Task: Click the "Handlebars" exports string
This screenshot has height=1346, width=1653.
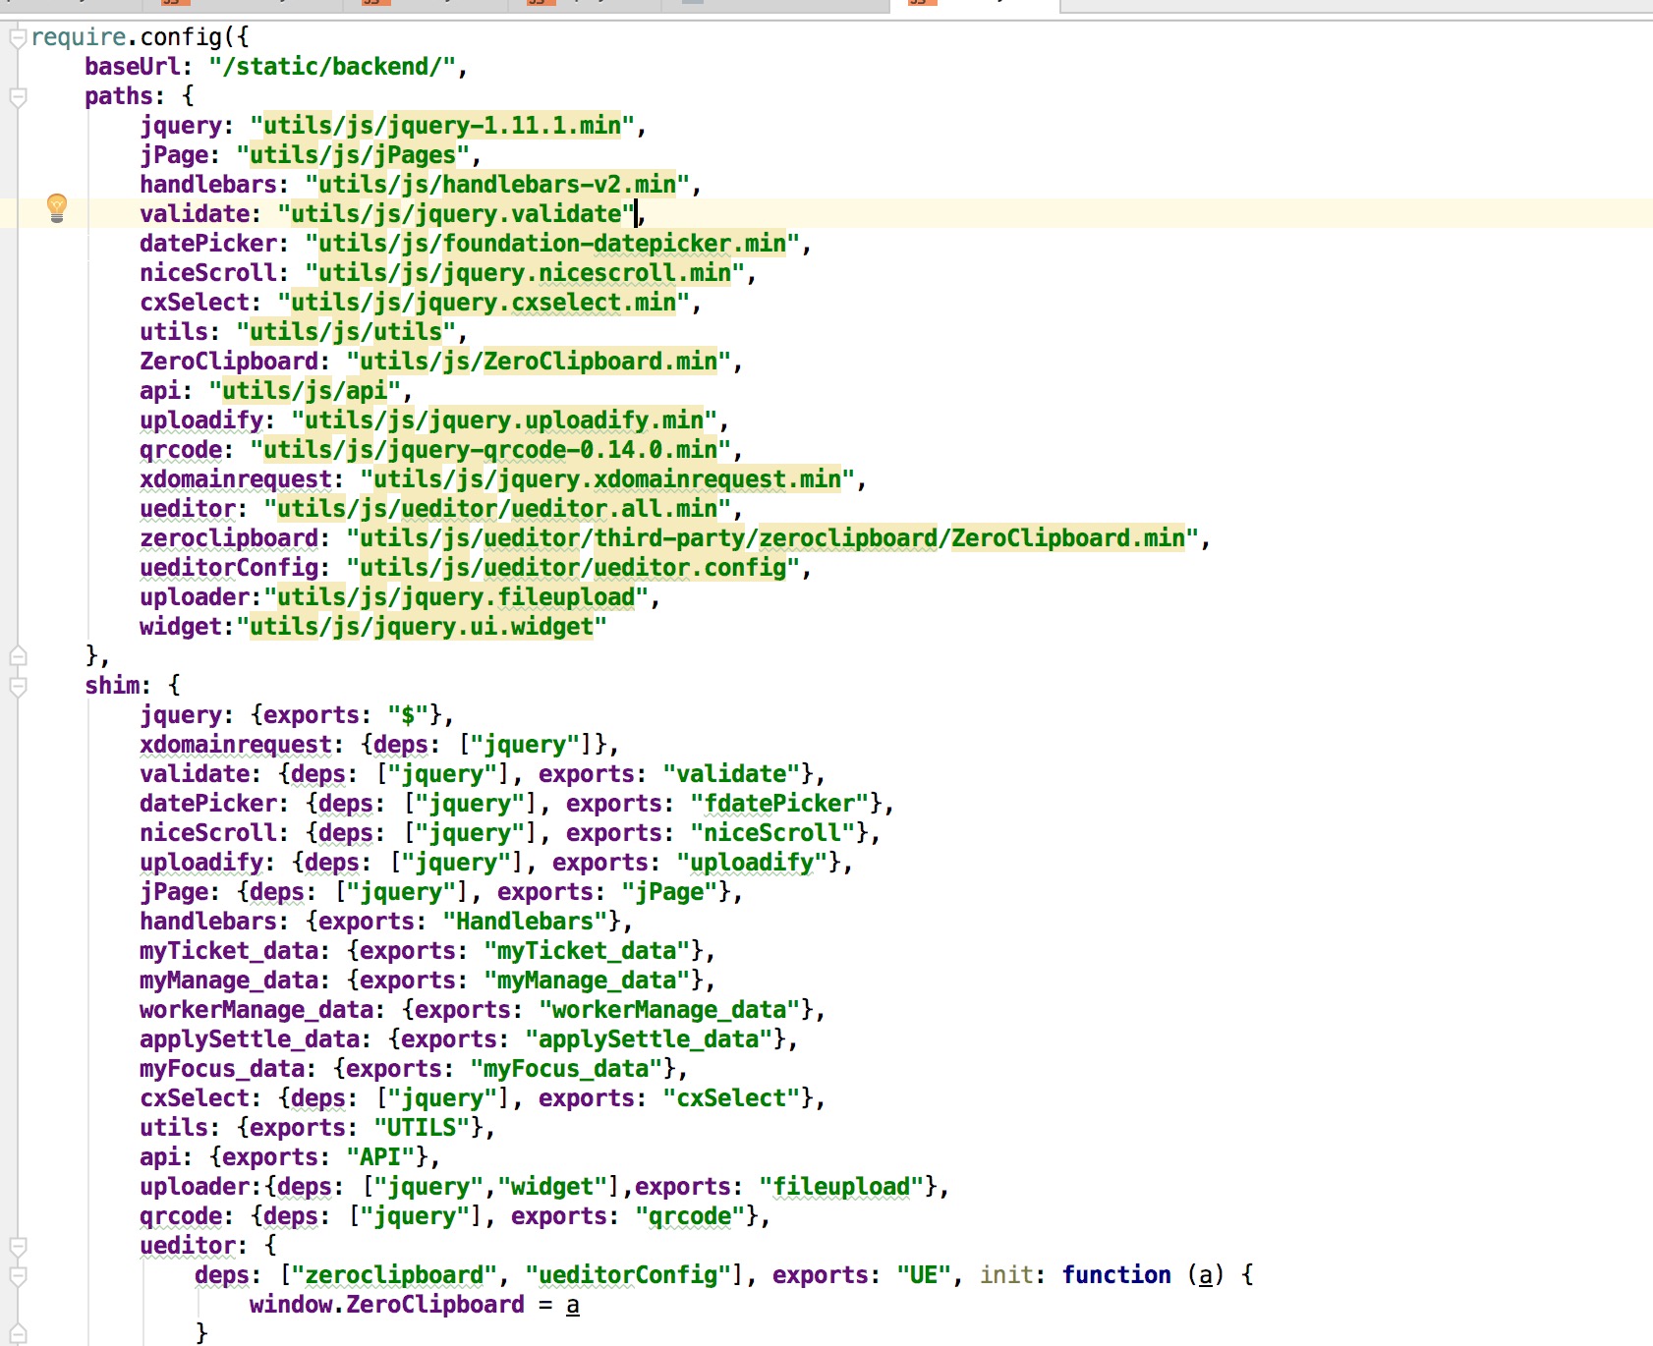Action: tap(525, 922)
